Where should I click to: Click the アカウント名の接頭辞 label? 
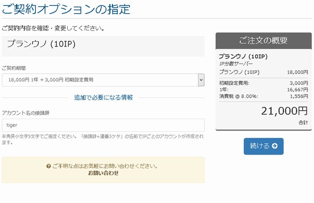pyautogui.click(x=26, y=113)
